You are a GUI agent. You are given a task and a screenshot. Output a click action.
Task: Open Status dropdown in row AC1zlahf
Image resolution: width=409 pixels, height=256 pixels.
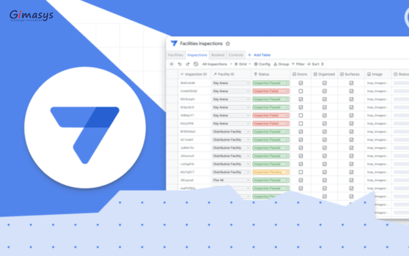tap(271, 140)
